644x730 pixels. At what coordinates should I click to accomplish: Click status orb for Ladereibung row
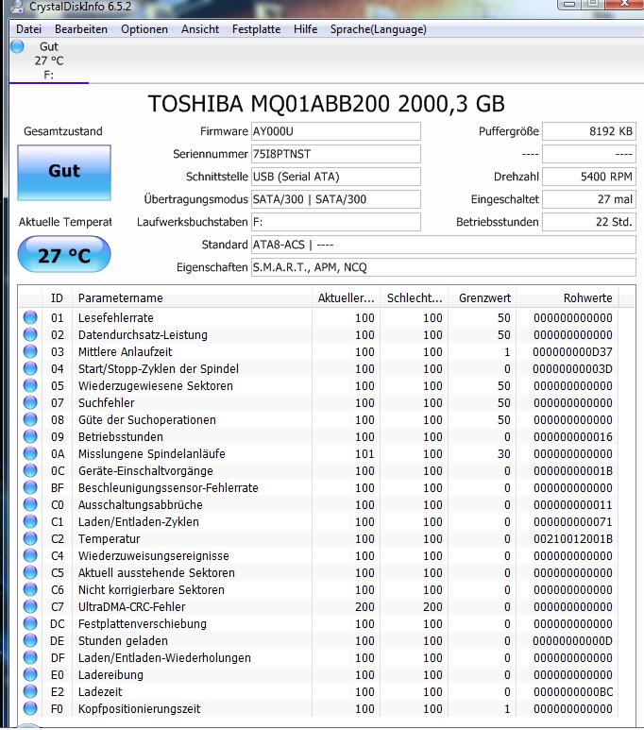(30, 674)
